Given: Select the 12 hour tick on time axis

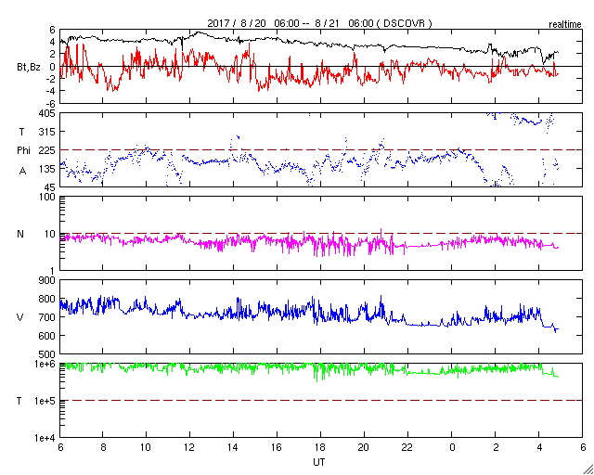Looking at the screenshot, I should coord(190,447).
